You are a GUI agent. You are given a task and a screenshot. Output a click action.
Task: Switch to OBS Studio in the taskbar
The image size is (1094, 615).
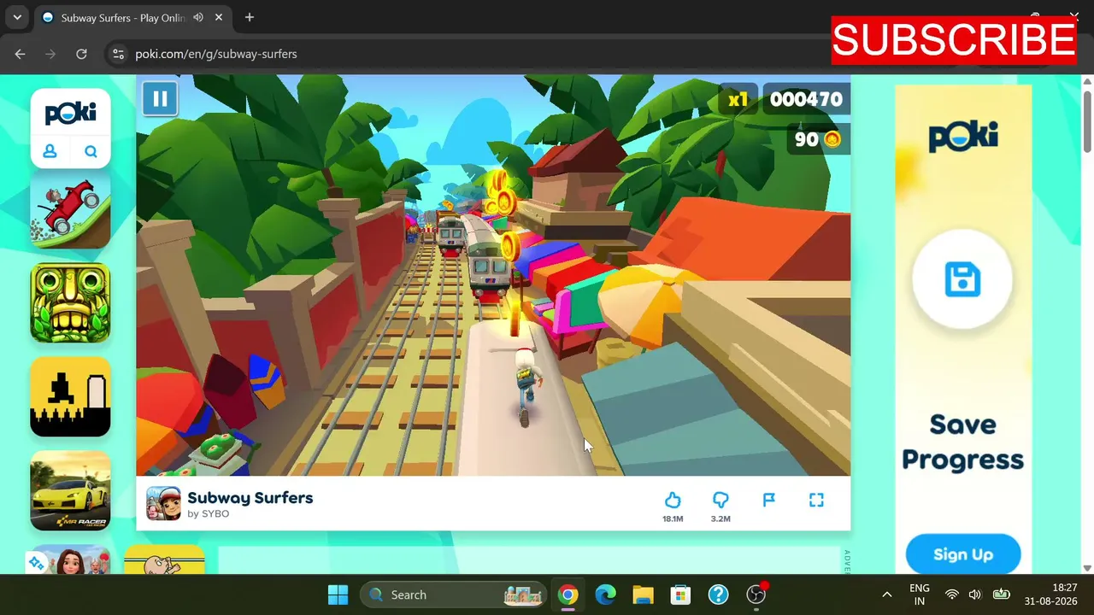[756, 594]
